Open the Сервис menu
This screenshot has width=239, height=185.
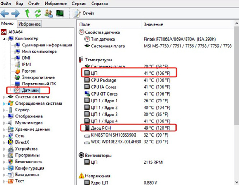point(79,3)
